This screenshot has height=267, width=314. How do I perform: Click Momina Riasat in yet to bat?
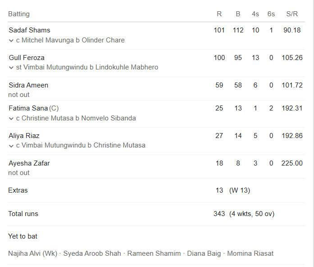tap(250, 253)
